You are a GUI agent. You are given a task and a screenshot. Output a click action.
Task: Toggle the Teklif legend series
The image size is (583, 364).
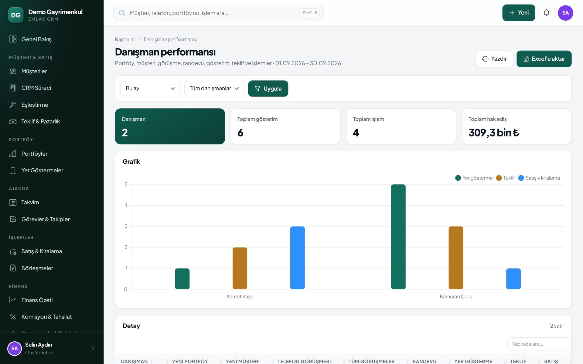click(x=505, y=178)
